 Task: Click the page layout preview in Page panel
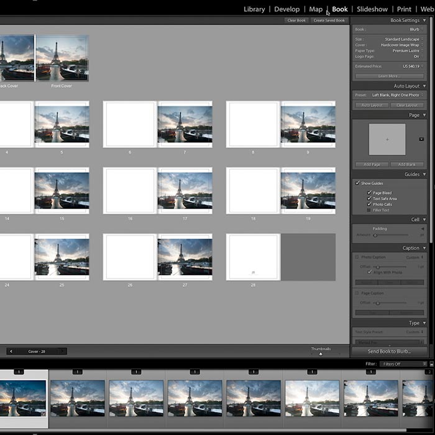tap(387, 139)
